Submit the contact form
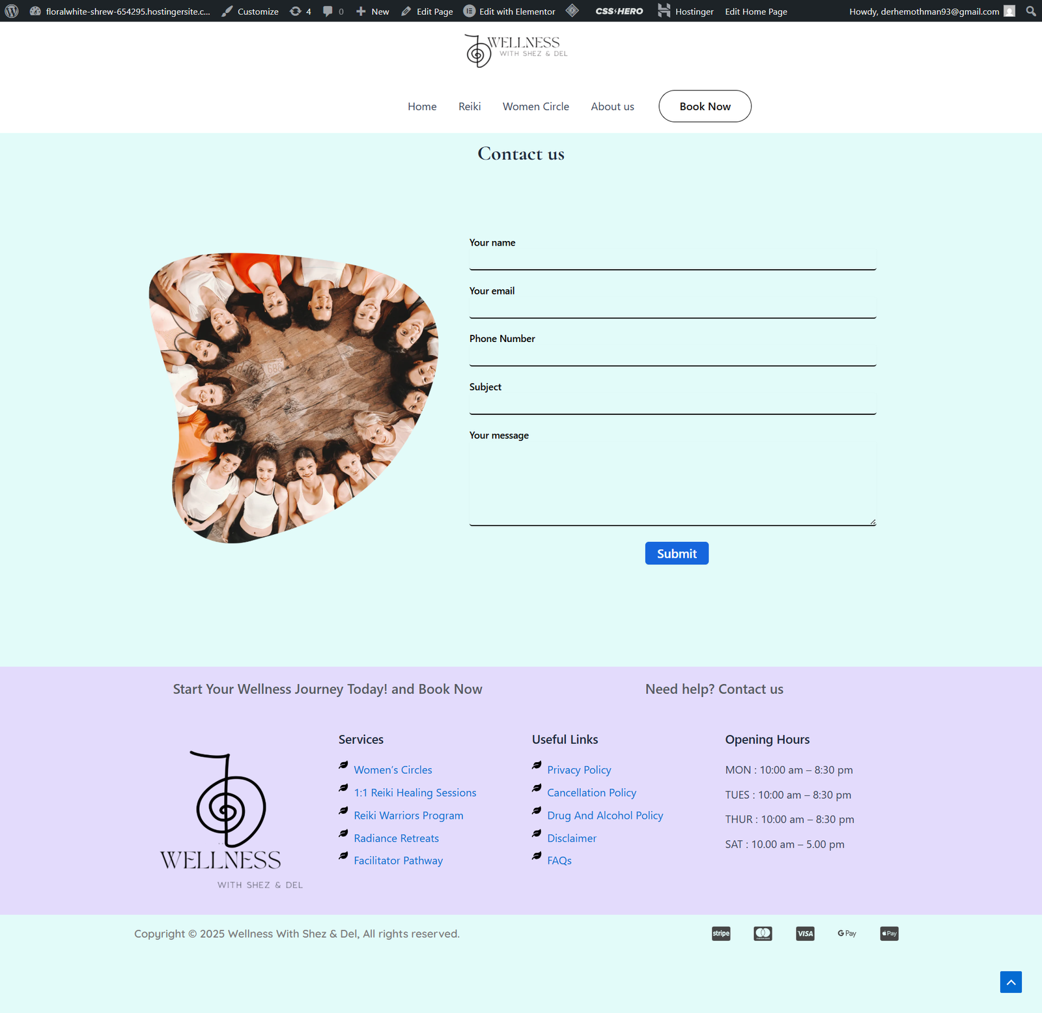Screen dimensions: 1042x1013 pos(676,553)
